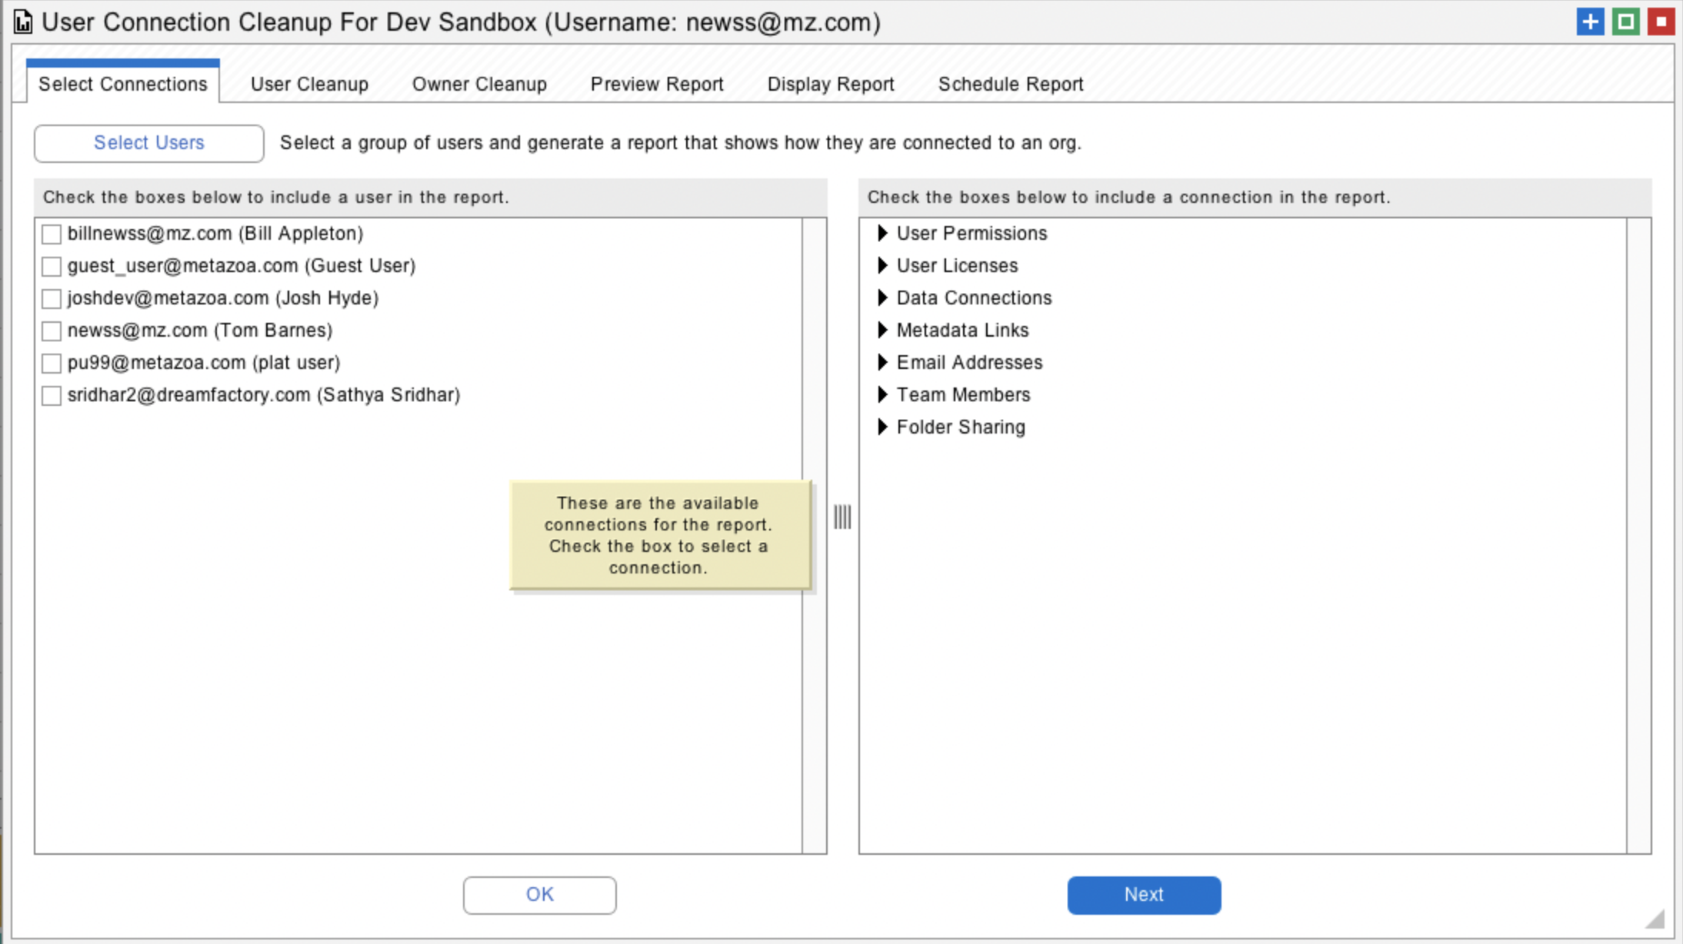The width and height of the screenshot is (1683, 944).
Task: Click the document icon beside window title
Action: [x=23, y=22]
